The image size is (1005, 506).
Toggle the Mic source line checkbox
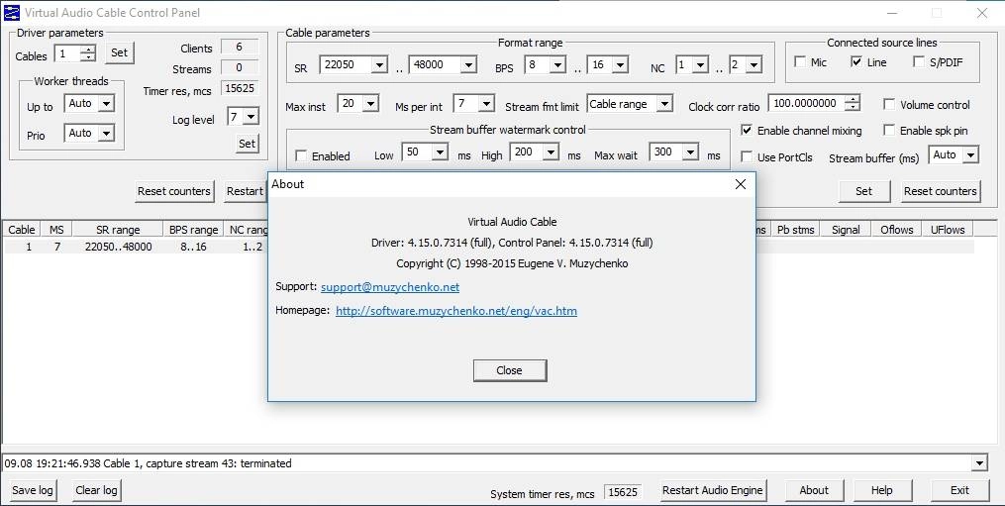pyautogui.click(x=800, y=61)
